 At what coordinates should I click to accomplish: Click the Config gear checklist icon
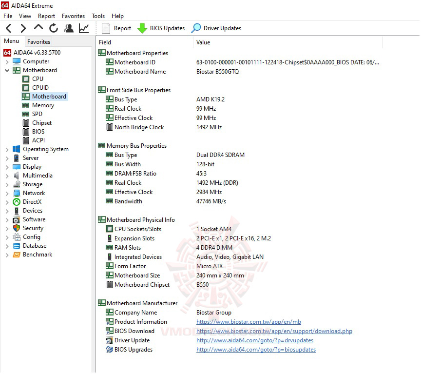click(x=17, y=237)
